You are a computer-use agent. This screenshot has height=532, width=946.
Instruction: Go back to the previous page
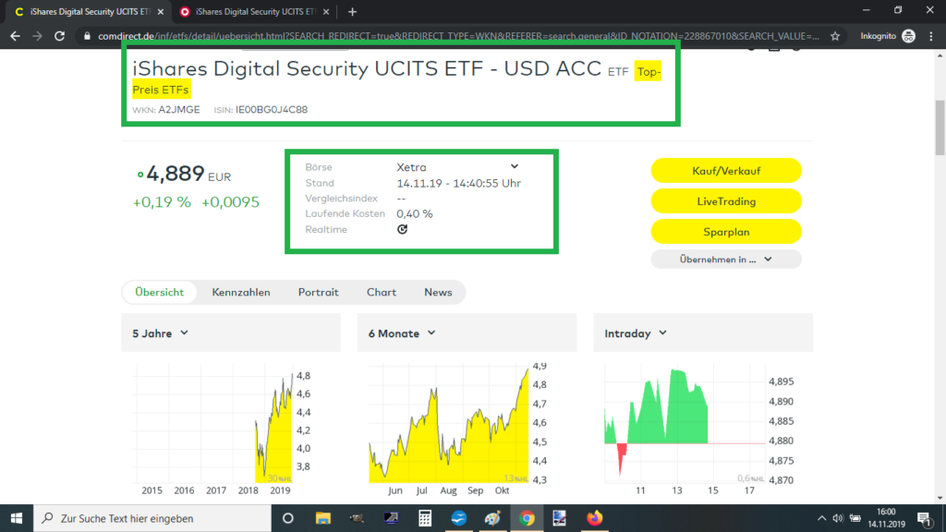click(15, 36)
